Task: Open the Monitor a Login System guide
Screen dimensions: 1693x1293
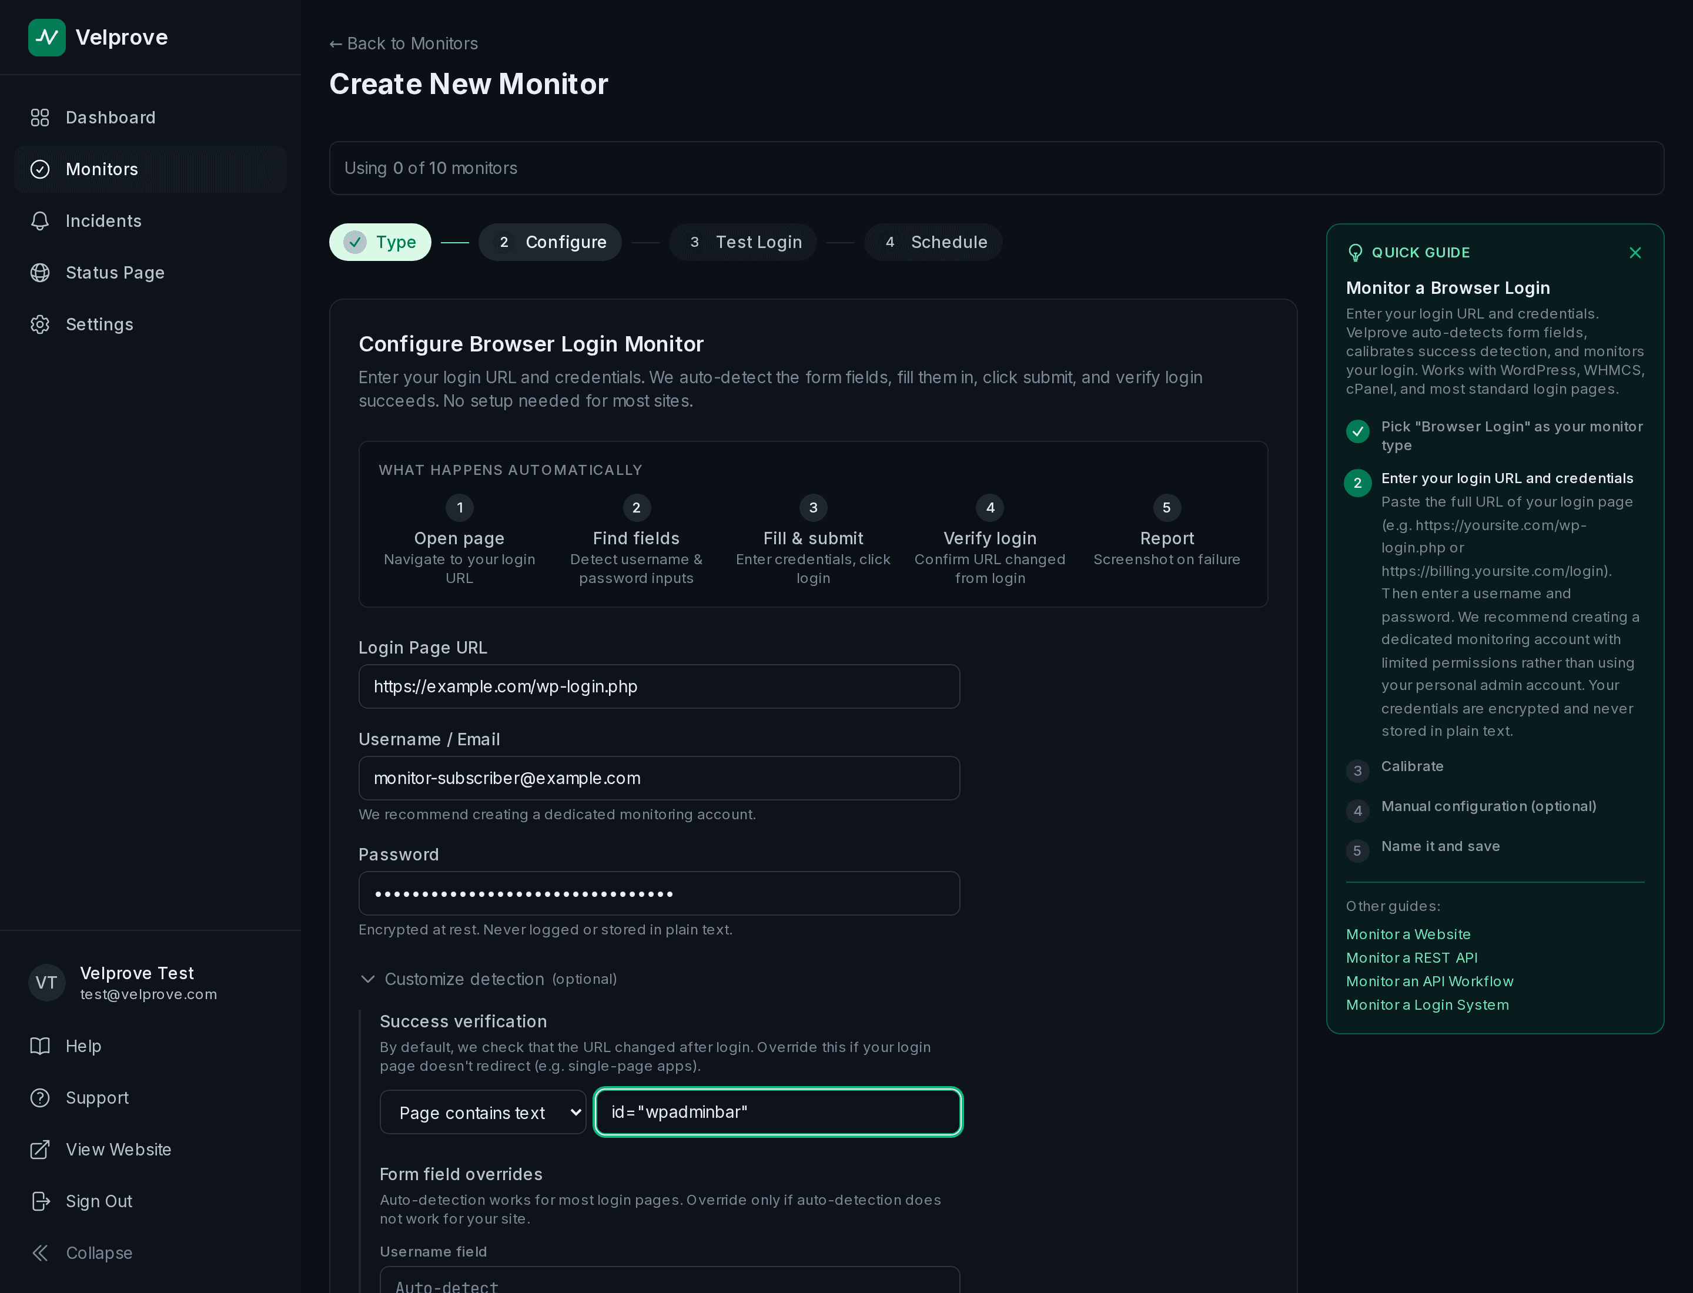Action: coord(1427,1005)
